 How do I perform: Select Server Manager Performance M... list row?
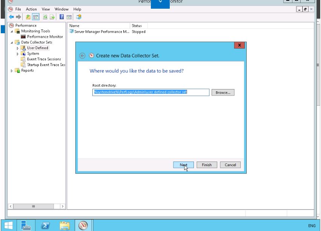pyautogui.click(x=102, y=32)
